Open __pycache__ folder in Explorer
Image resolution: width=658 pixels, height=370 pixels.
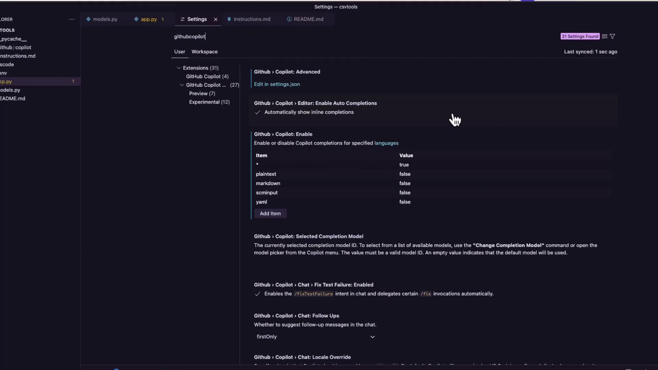40,39
